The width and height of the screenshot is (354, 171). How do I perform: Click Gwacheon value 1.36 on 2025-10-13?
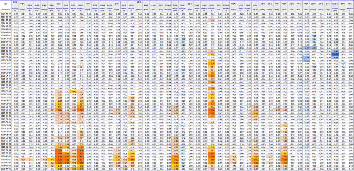point(212,156)
